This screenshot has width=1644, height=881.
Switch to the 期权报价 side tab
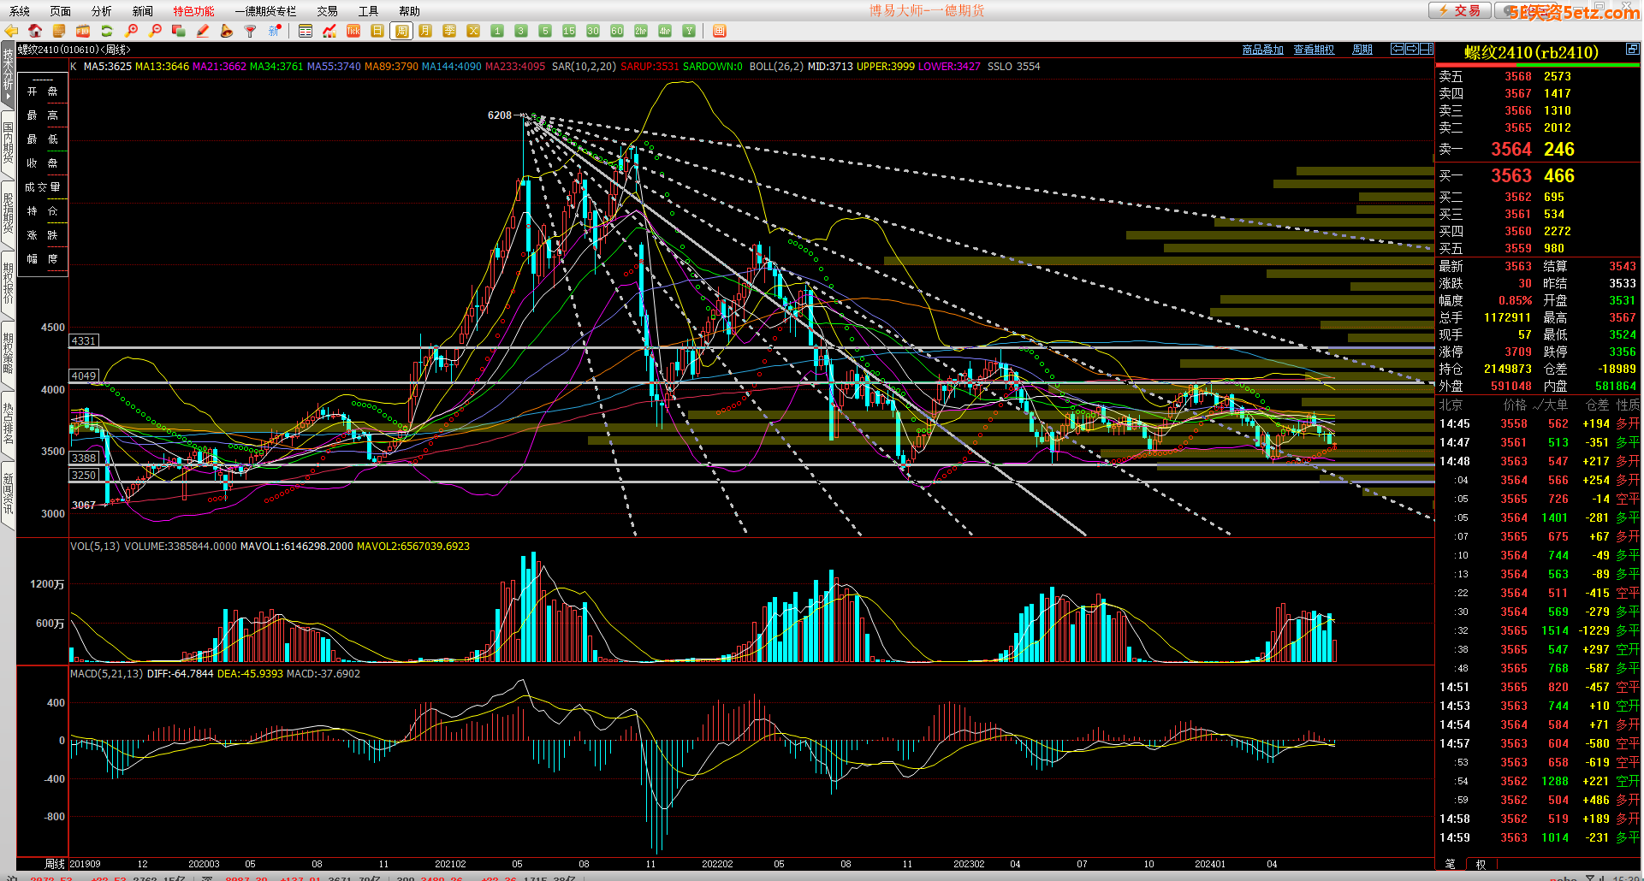coord(8,282)
